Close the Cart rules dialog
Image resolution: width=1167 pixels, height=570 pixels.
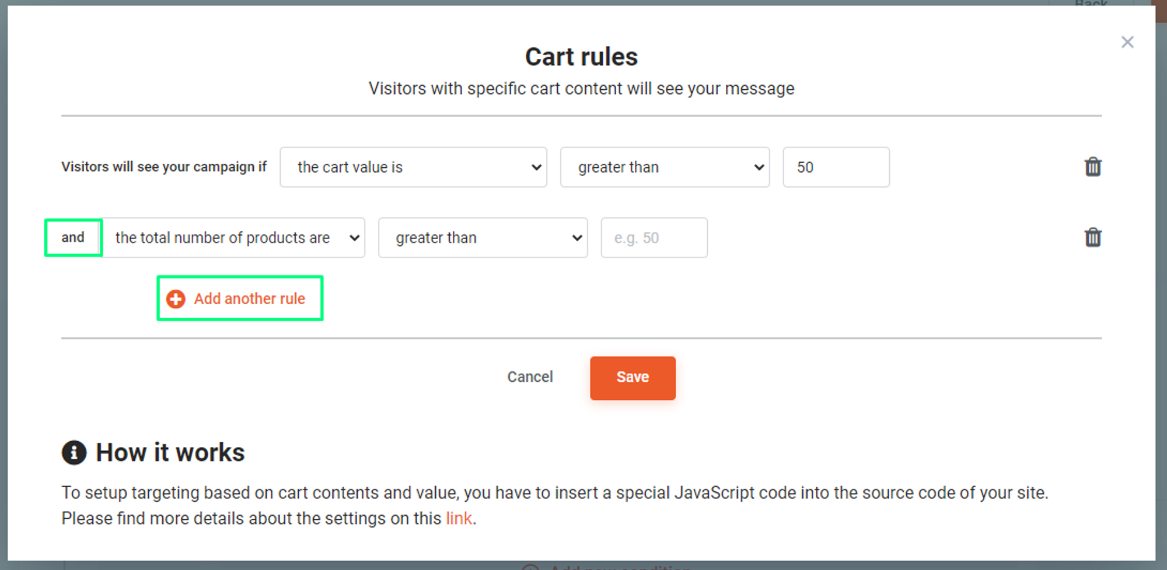click(x=1127, y=42)
